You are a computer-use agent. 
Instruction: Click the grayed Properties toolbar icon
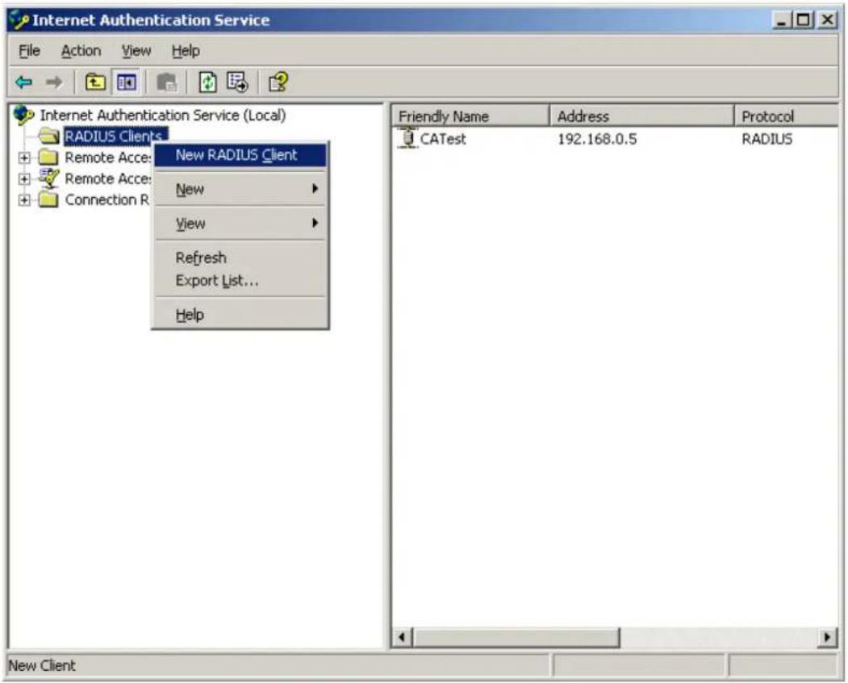point(166,82)
